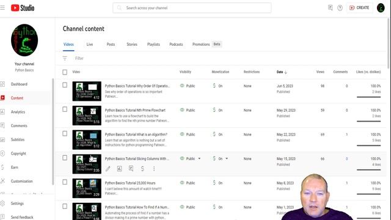This screenshot has height=220, width=391.
Task: Focus the Search across your channel field
Action: [x=192, y=8]
